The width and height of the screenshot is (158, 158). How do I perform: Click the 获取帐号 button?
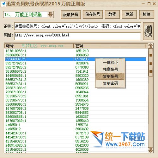(71, 15)
